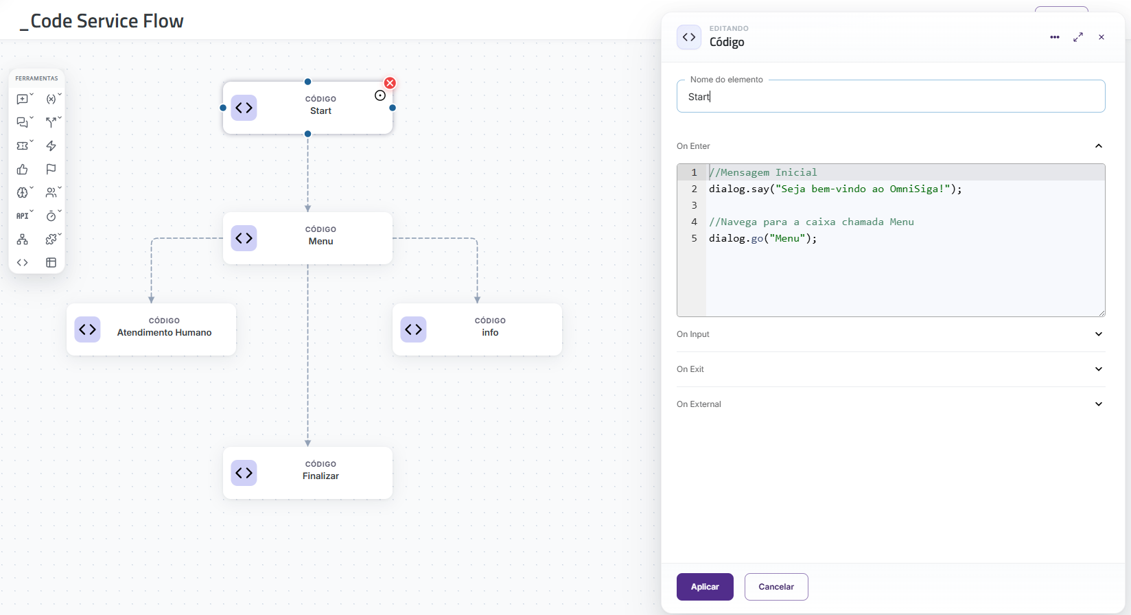This screenshot has height=615, width=1131.
Task: Select the puzzle piece integration tool
Action: pyautogui.click(x=51, y=240)
